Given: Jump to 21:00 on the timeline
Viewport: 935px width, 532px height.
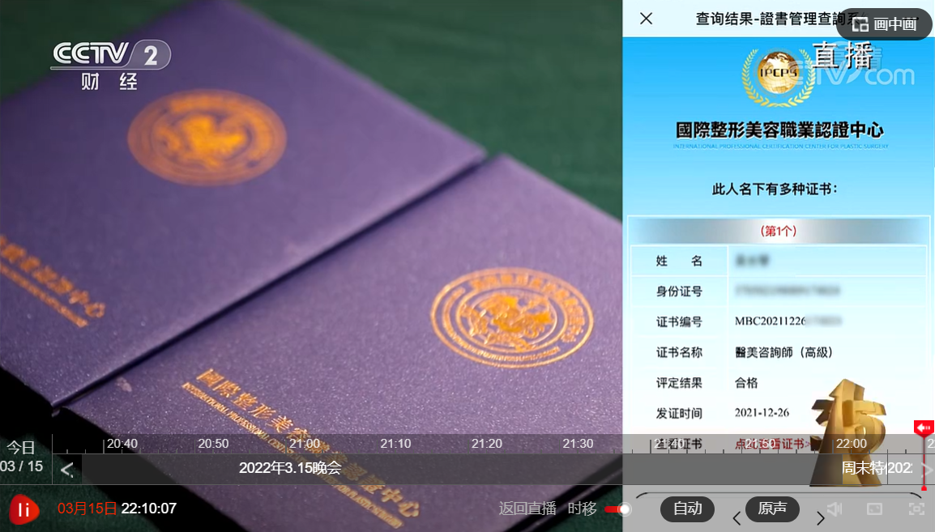Looking at the screenshot, I should pyautogui.click(x=305, y=444).
